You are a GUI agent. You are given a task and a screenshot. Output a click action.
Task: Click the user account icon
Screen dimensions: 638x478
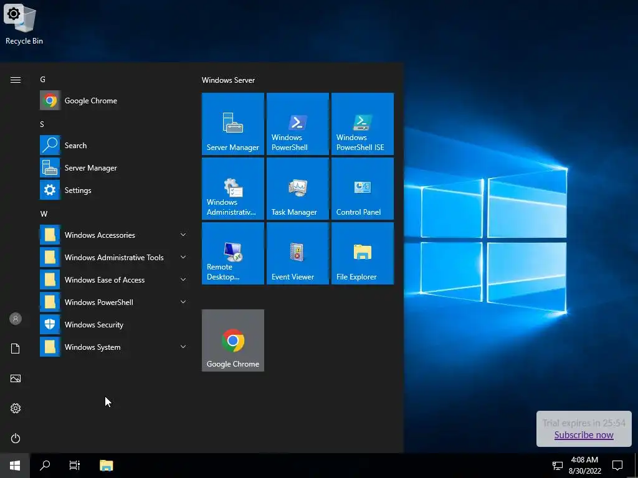pyautogui.click(x=16, y=319)
